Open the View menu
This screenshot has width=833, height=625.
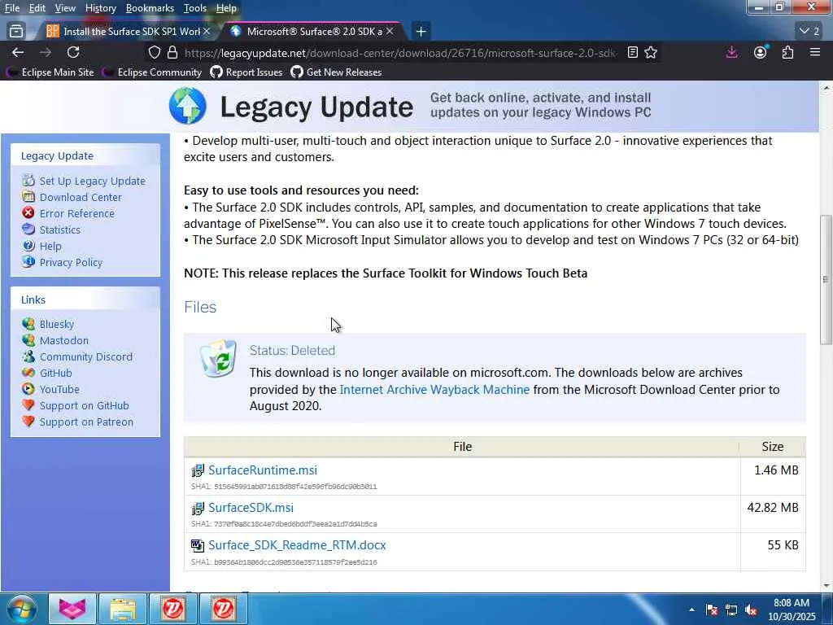(65, 8)
